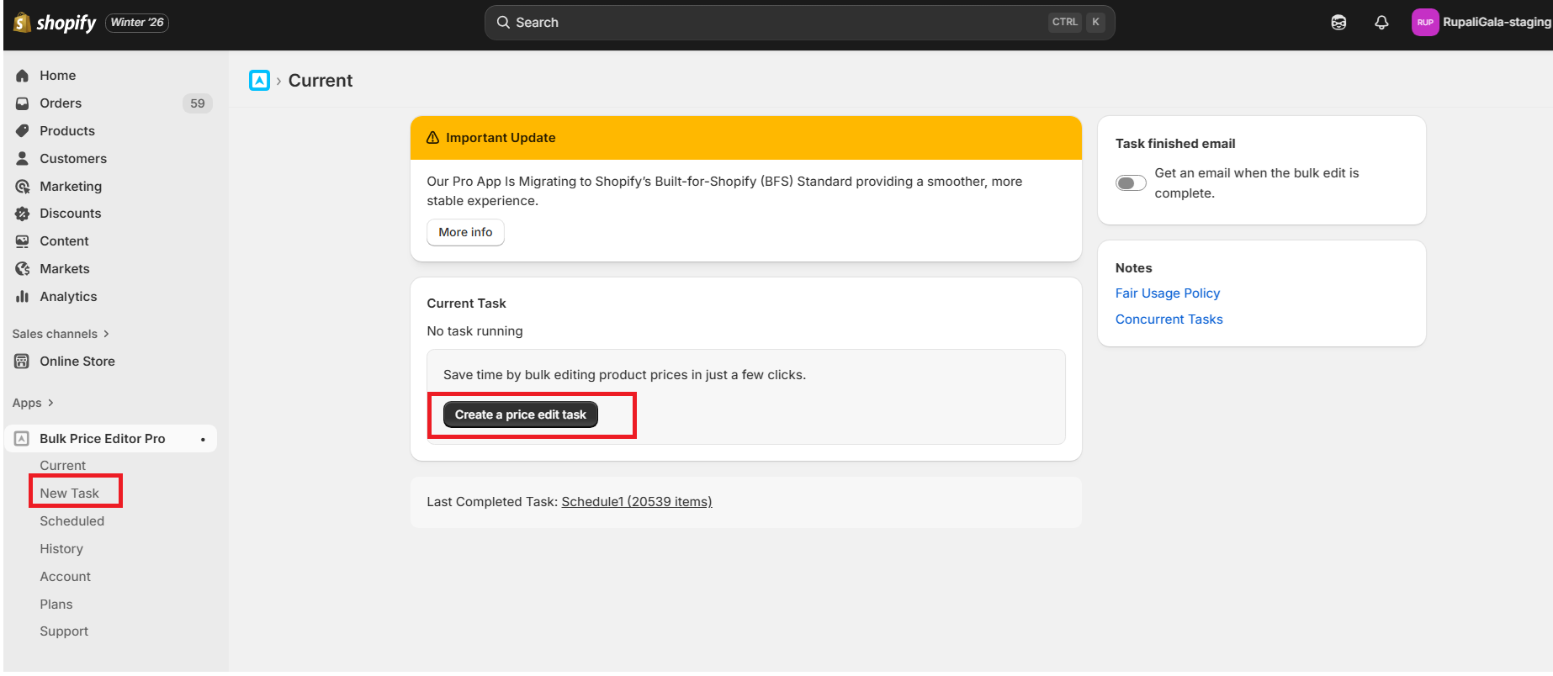The image size is (1553, 676).
Task: Go to the Scheduled tasks page
Action: (x=72, y=521)
